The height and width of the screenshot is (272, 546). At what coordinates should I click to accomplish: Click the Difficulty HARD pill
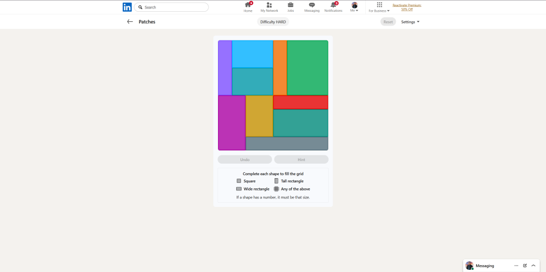pos(273,22)
